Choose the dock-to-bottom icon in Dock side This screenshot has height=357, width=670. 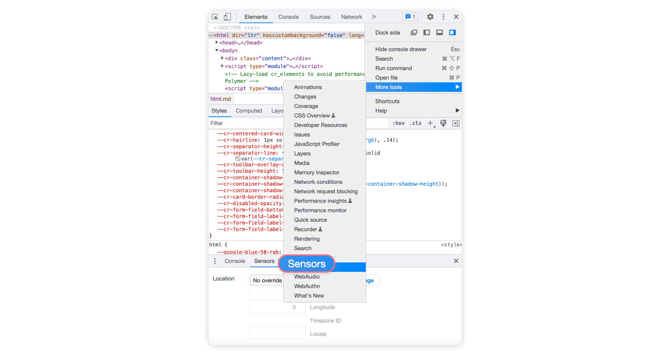(x=439, y=32)
